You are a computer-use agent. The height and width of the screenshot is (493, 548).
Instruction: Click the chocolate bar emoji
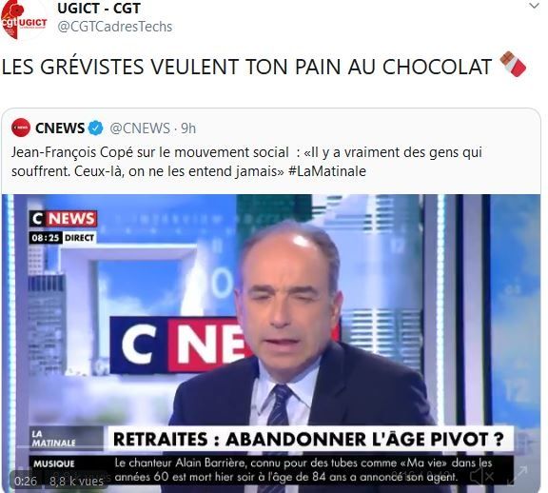(513, 64)
